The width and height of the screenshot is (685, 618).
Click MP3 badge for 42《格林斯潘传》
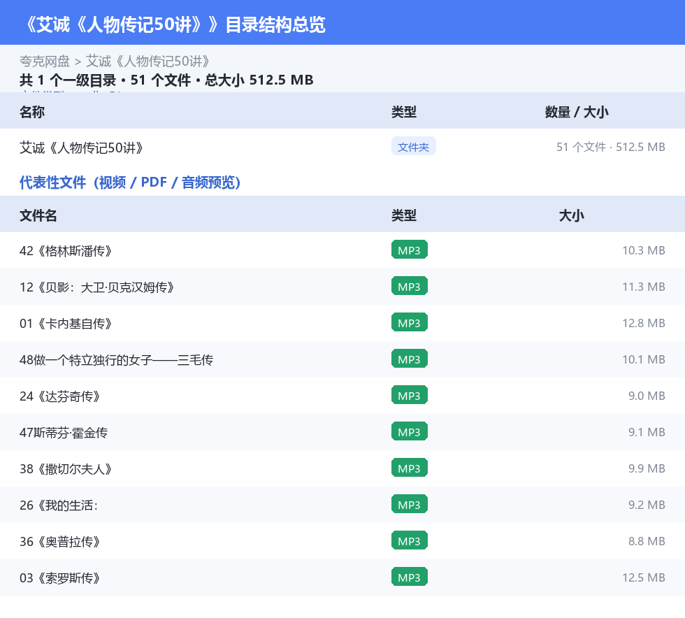[x=410, y=250]
